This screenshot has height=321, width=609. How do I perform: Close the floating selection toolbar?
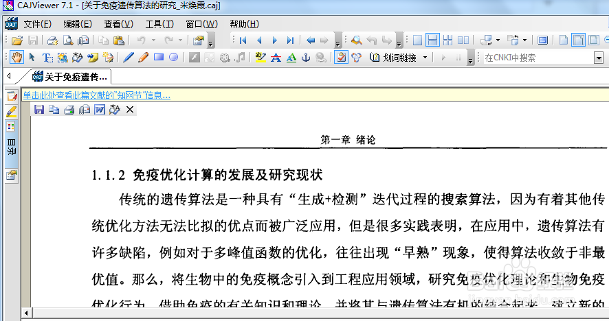click(130, 110)
